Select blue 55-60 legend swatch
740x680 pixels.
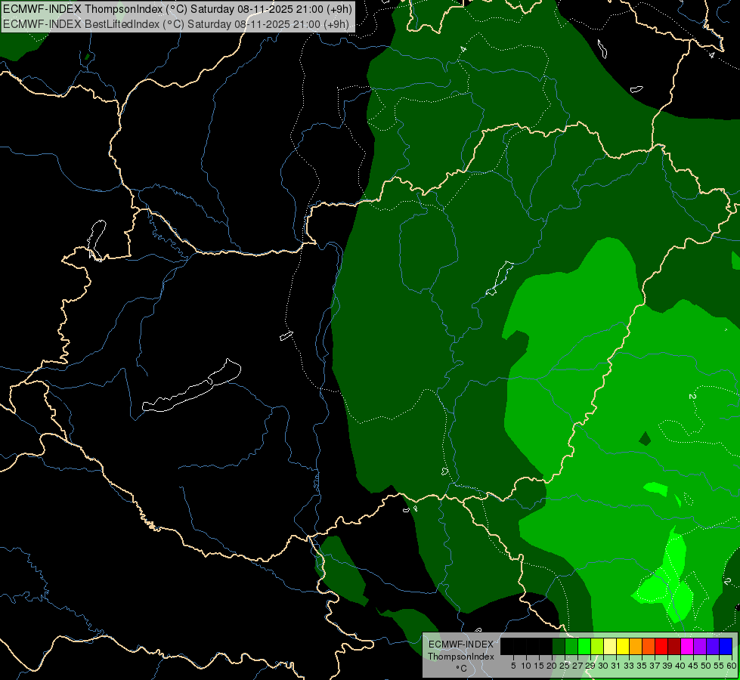[x=726, y=646]
